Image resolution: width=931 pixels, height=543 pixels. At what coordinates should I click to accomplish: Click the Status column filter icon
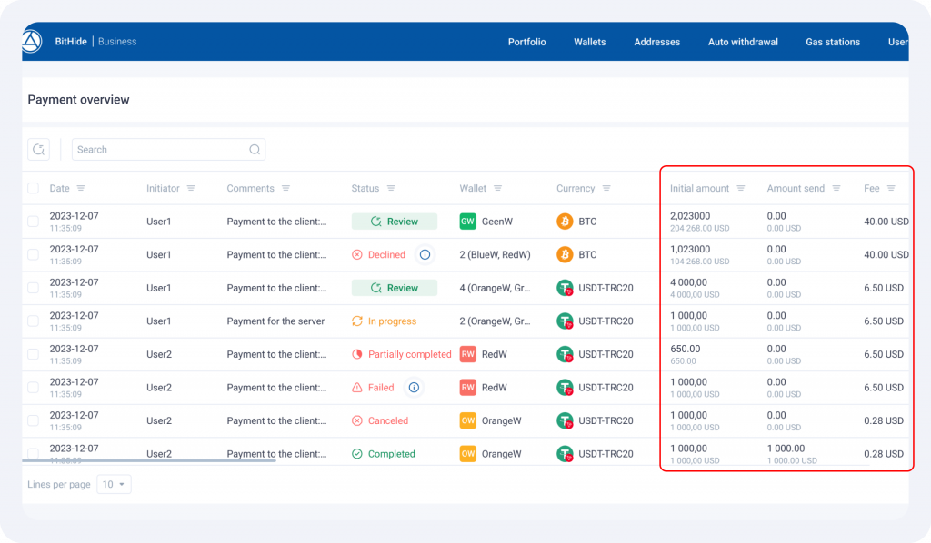tap(391, 189)
